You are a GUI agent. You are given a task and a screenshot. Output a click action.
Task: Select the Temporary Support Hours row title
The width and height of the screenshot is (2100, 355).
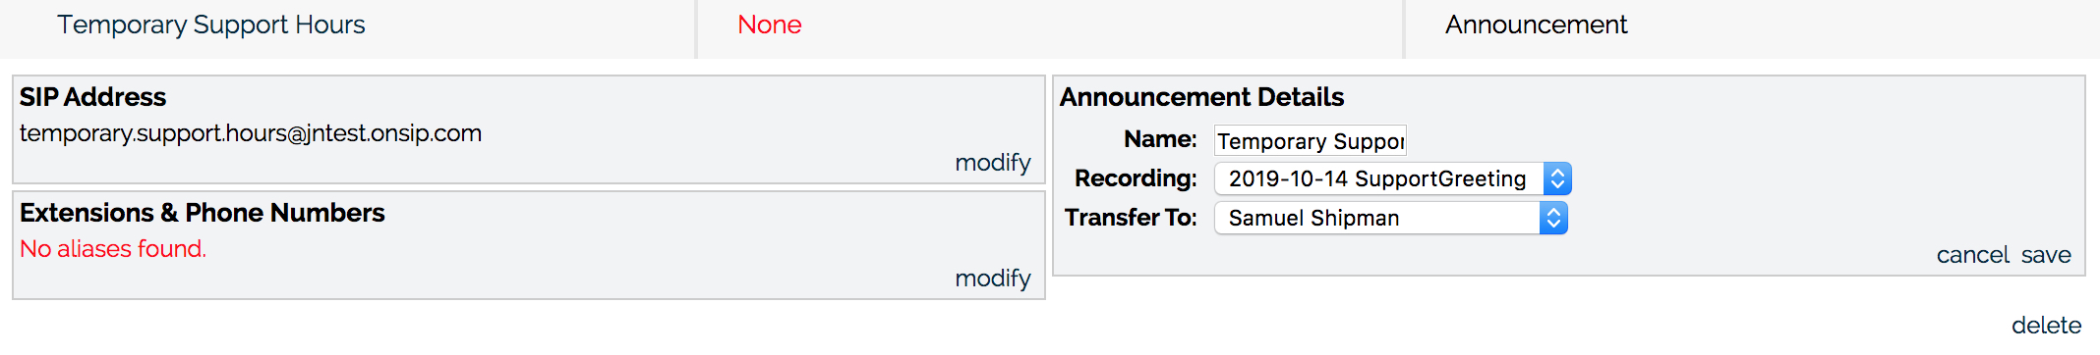210,25
